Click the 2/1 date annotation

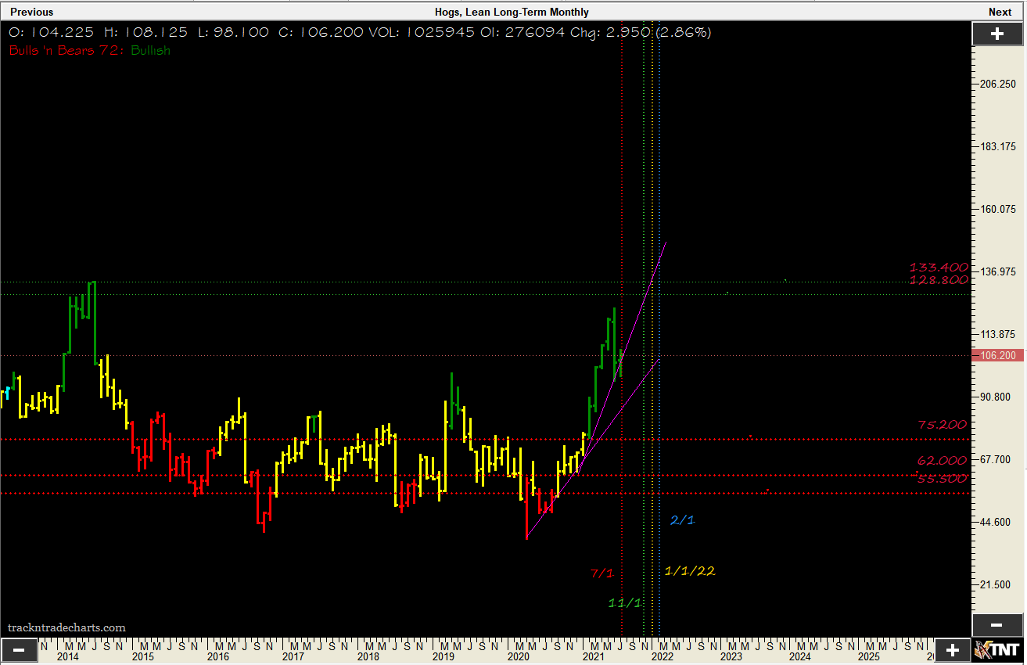click(x=682, y=520)
